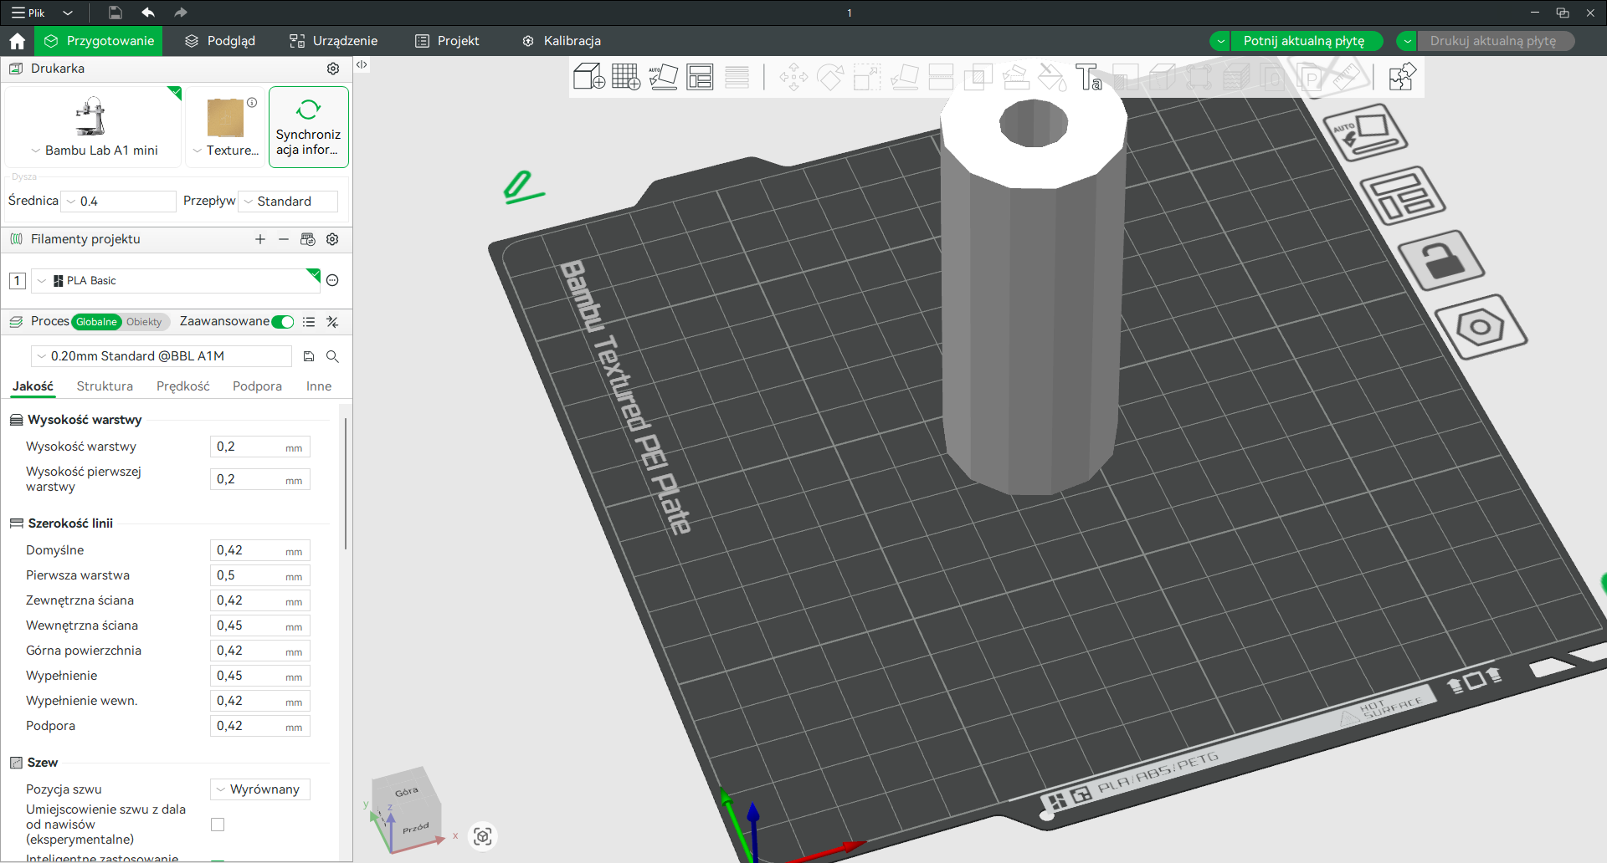Expand the slice options arrow
The height and width of the screenshot is (863, 1607).
pos(1221,41)
